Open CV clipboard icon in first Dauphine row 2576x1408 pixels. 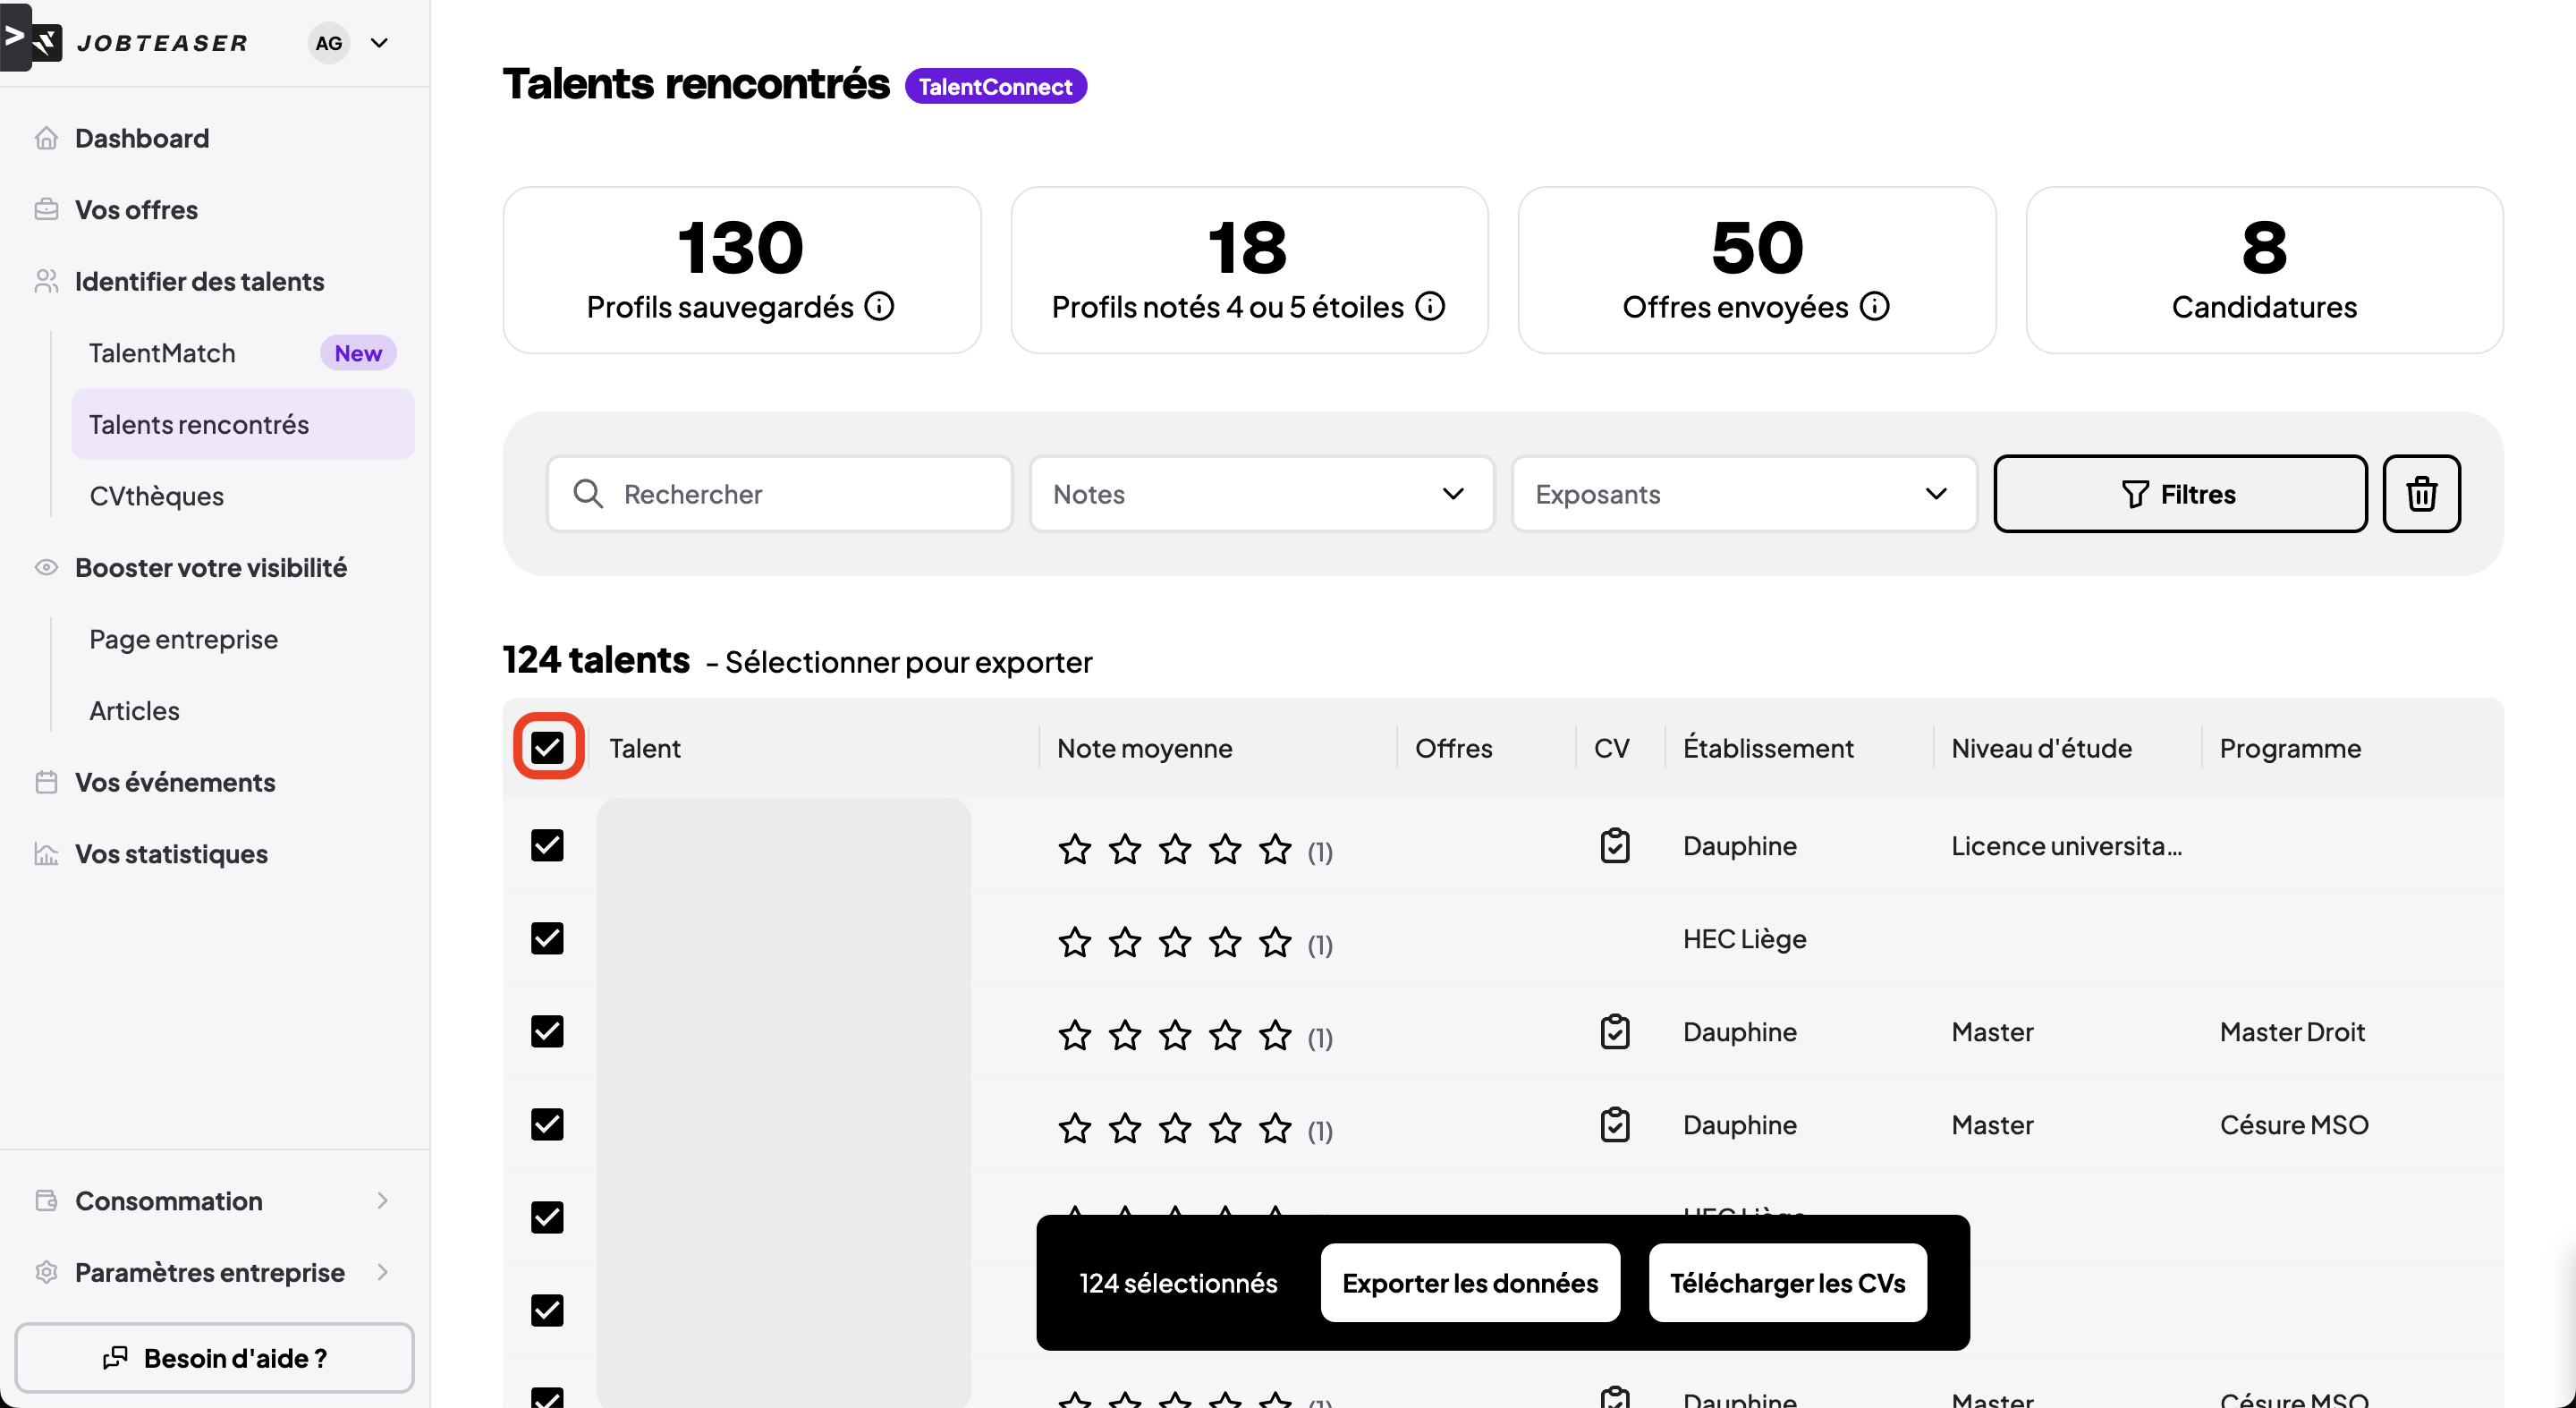(1614, 846)
